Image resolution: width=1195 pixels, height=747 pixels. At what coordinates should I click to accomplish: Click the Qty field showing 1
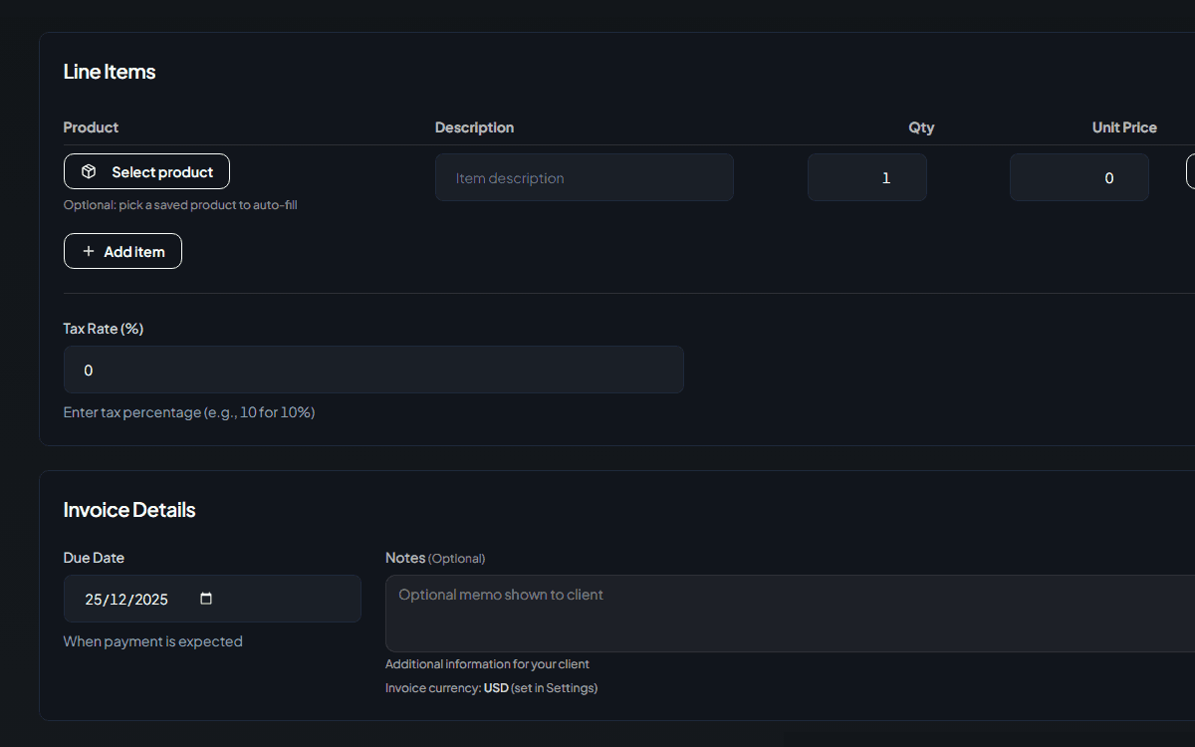tap(866, 177)
